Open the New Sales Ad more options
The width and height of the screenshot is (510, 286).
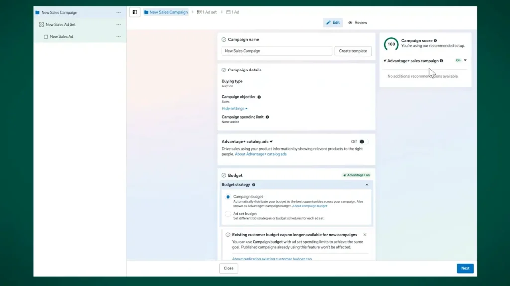[x=119, y=37]
